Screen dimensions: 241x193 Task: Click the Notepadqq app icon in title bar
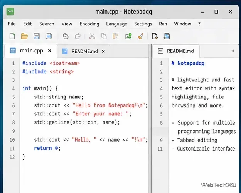click(x=10, y=12)
